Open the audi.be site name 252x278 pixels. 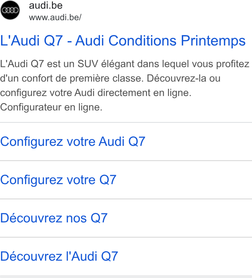[x=46, y=5]
